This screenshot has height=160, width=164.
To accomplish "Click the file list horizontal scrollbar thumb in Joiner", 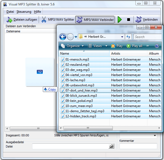I will point(34,128).
